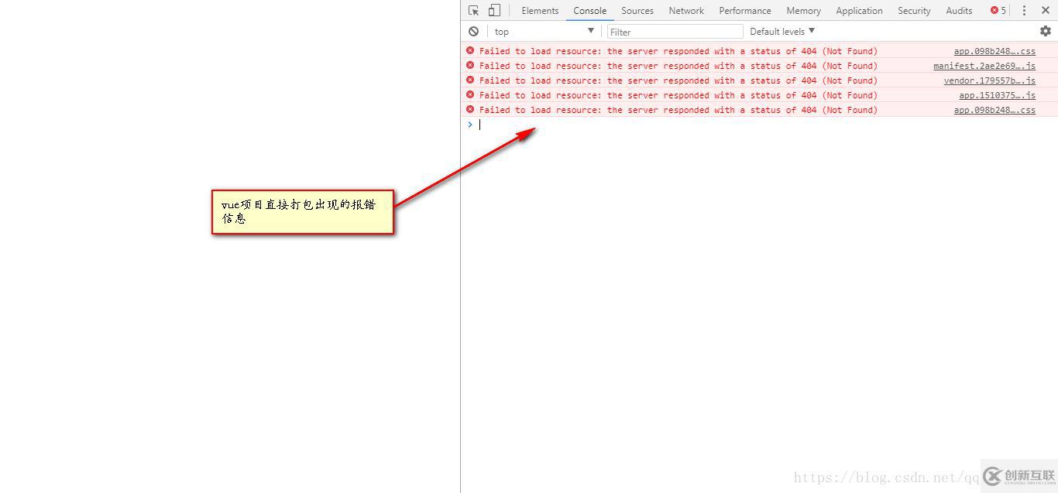Activate the inspect element picker icon
This screenshot has width=1058, height=493.
[x=473, y=10]
